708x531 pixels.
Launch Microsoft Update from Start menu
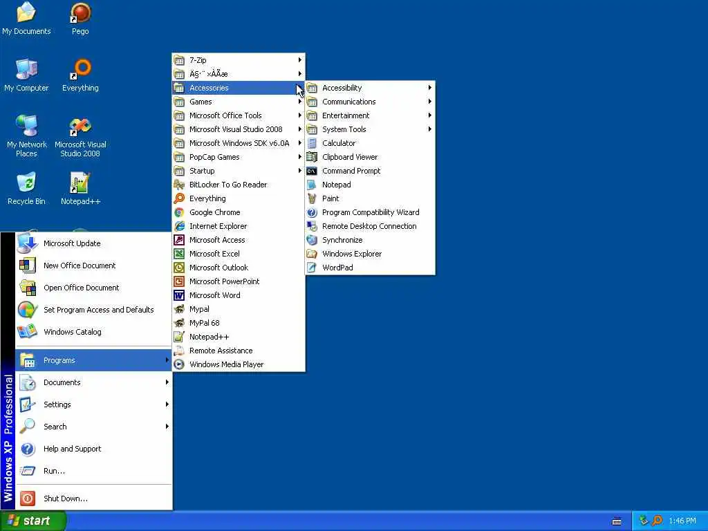coord(94,243)
